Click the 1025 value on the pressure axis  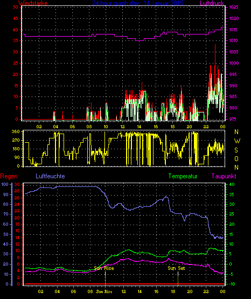click(x=234, y=7)
